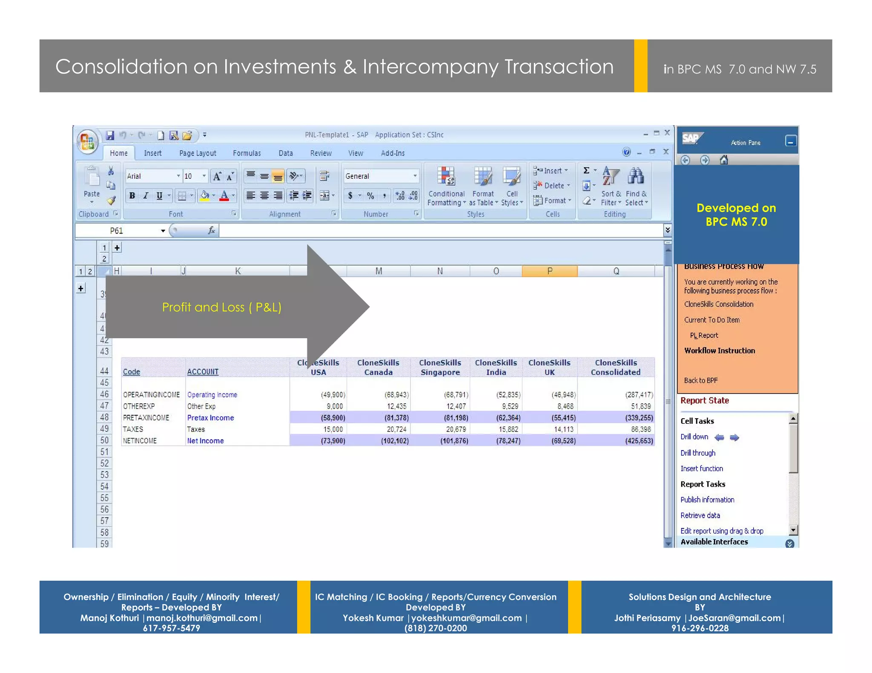This screenshot has width=872, height=673.
Task: Click the yellow Fill Color bucket
Action: 205,196
